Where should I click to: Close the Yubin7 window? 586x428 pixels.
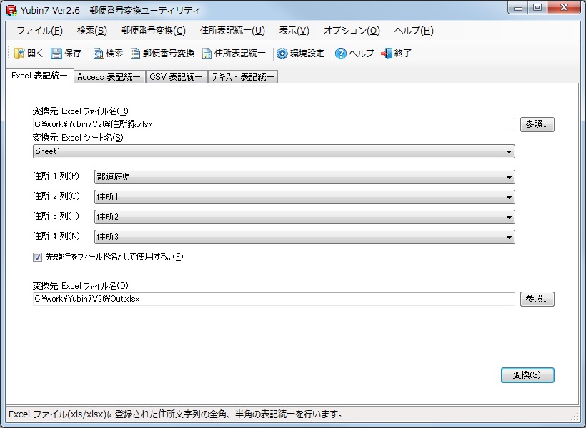(x=564, y=8)
